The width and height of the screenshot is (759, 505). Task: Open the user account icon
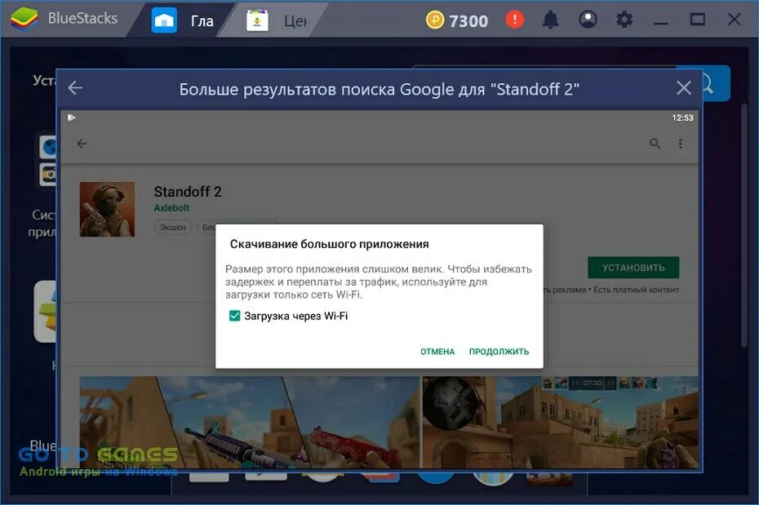coord(588,20)
